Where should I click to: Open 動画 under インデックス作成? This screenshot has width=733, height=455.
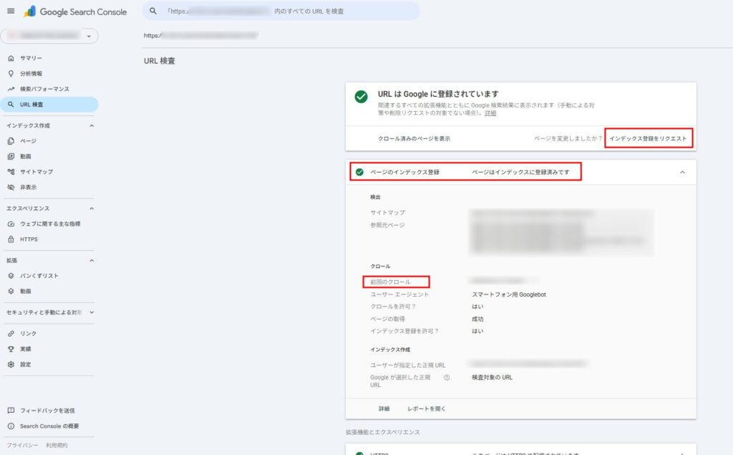click(x=25, y=156)
